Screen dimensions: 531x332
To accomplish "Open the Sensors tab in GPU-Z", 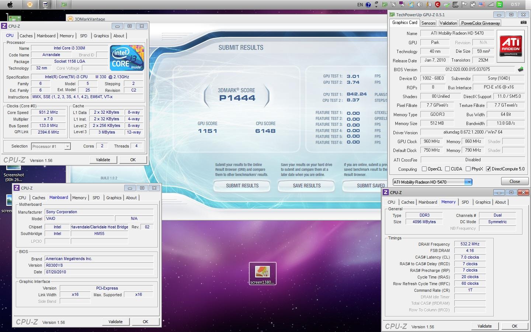I will (428, 23).
